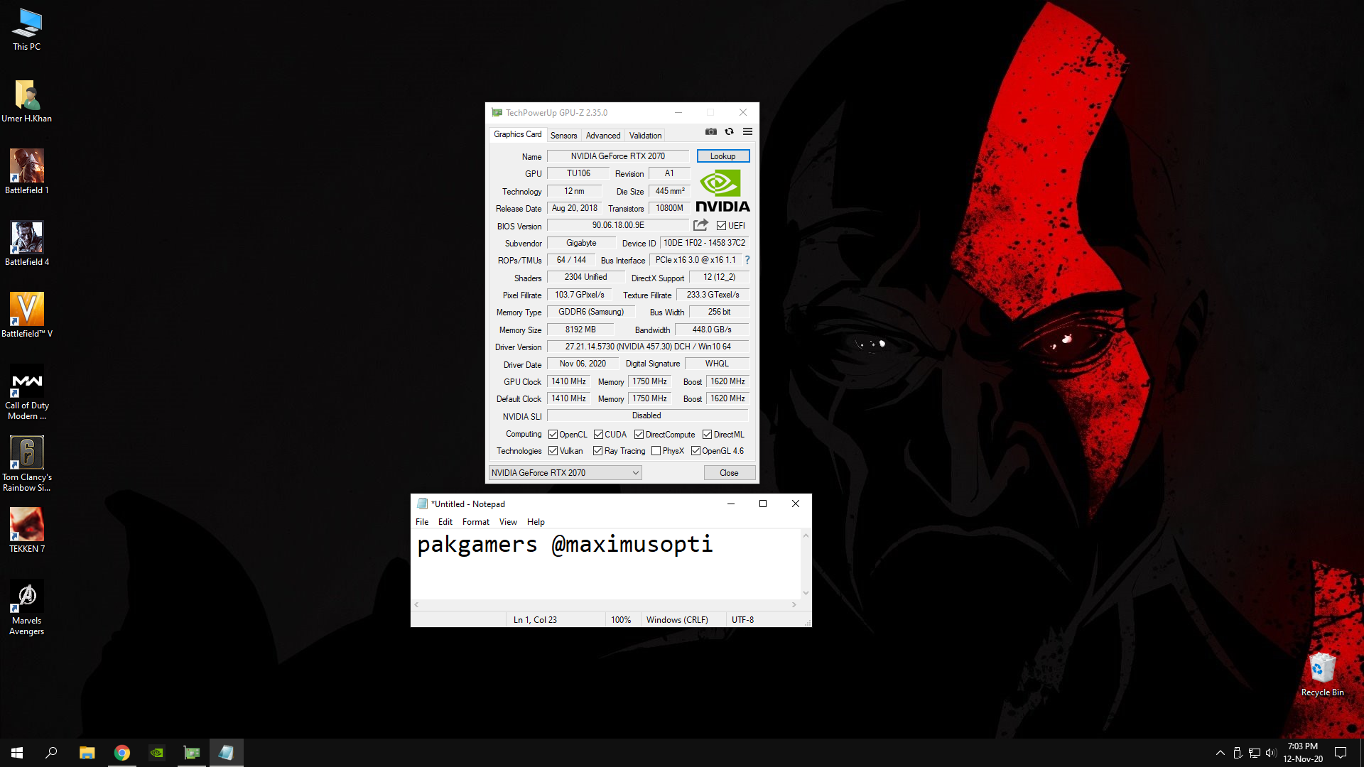Click the GPU name field
Viewport: 1364px width, 767px height.
coord(618,156)
